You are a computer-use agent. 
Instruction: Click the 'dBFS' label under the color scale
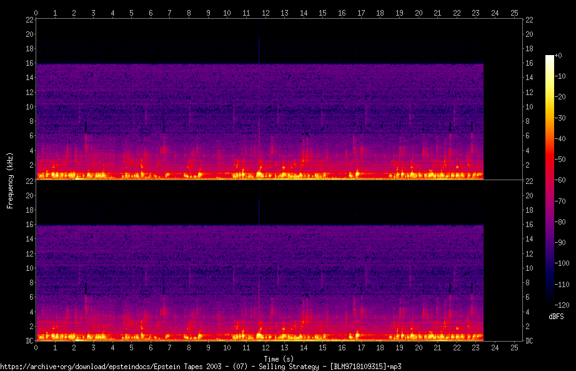click(x=555, y=317)
